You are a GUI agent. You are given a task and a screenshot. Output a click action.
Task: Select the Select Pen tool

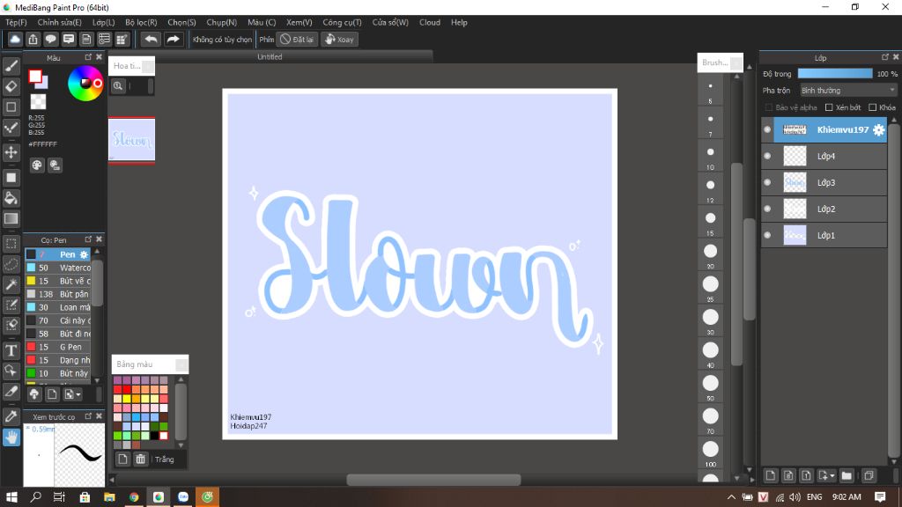[11, 305]
